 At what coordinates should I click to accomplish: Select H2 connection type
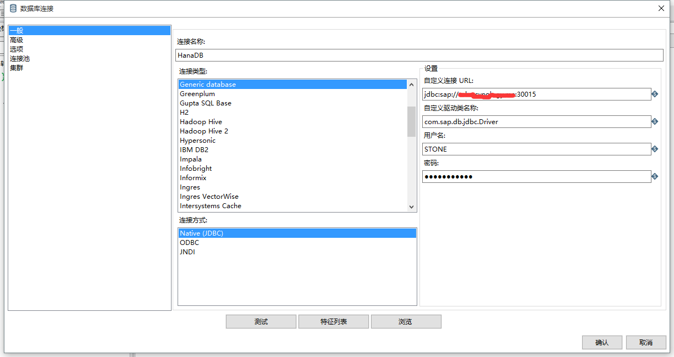(292, 113)
